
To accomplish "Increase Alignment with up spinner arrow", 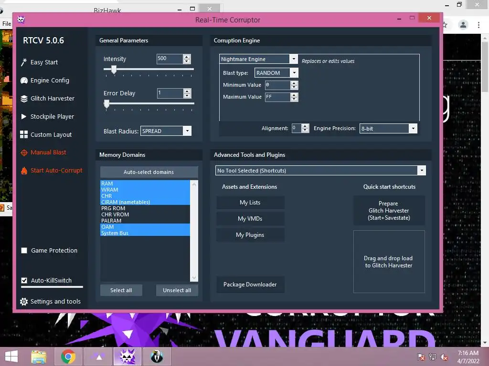I will tap(305, 126).
